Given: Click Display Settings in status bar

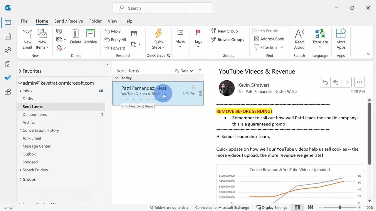Looking at the screenshot, I should (272, 207).
